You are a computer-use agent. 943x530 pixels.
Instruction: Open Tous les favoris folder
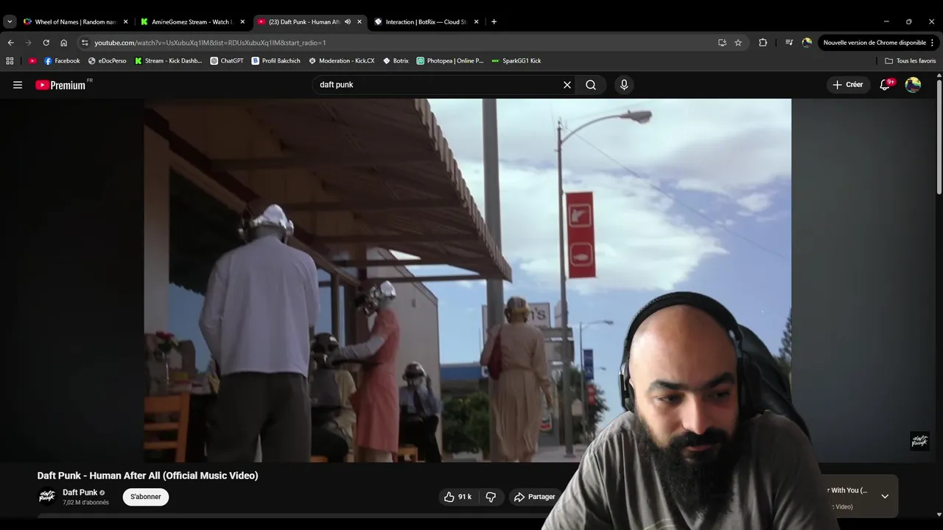(x=911, y=61)
